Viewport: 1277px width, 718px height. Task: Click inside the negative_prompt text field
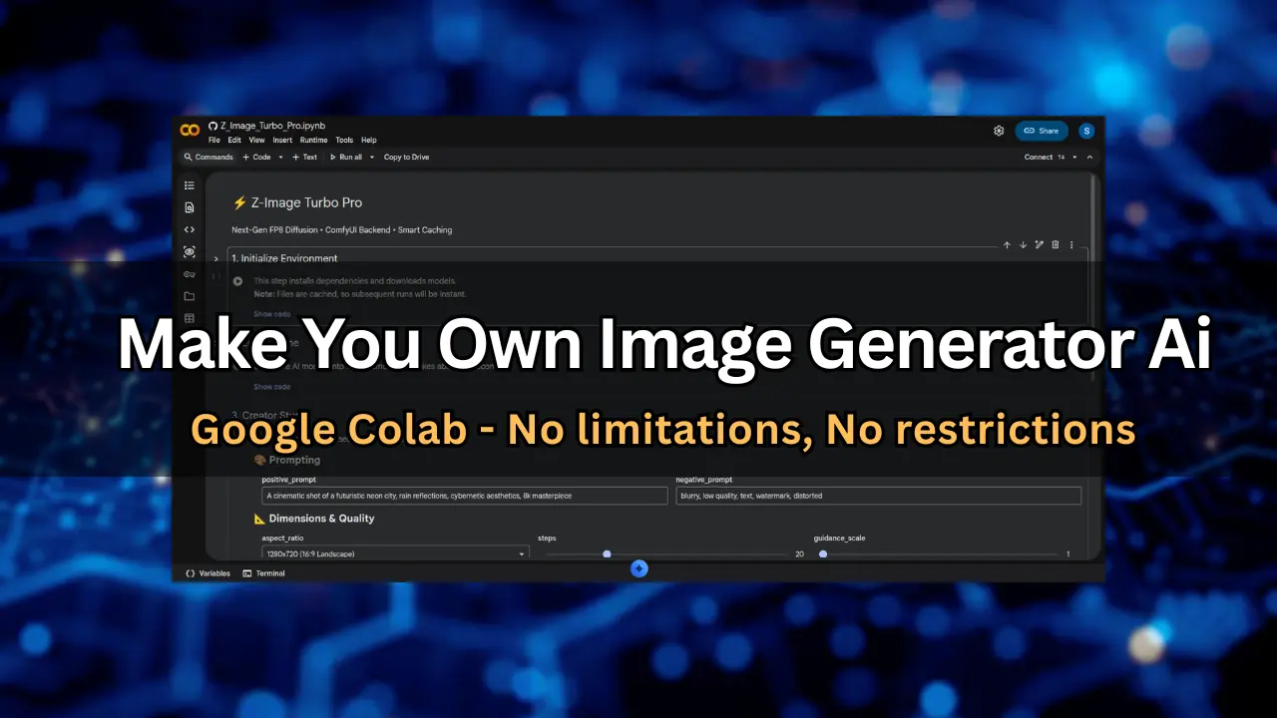878,496
